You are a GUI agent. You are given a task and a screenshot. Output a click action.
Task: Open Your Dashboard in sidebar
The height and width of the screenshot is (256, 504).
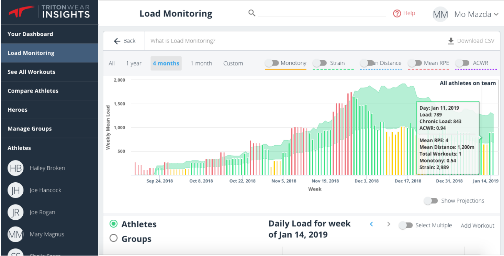coord(49,34)
